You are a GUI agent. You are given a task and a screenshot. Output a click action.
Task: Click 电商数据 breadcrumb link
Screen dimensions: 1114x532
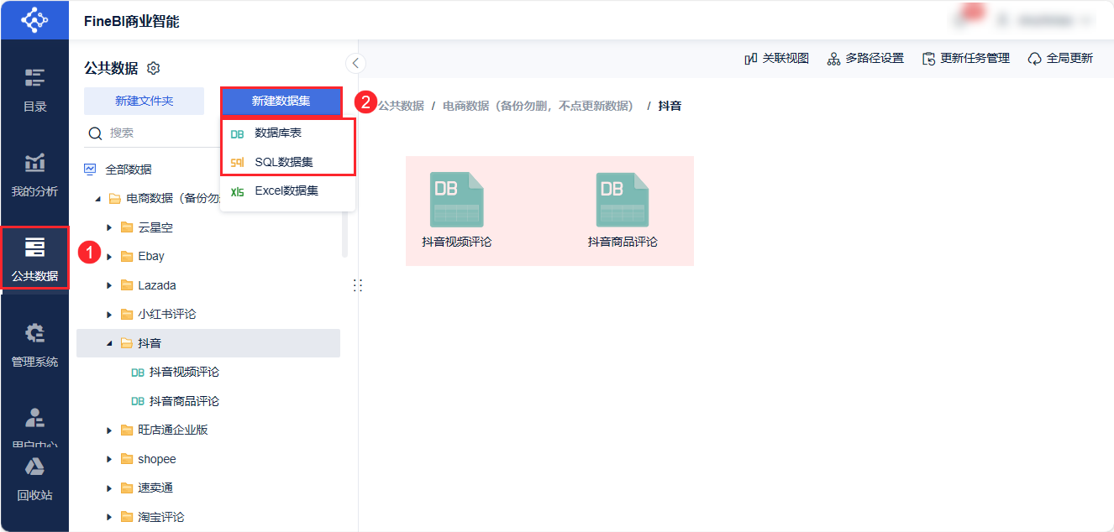point(539,106)
